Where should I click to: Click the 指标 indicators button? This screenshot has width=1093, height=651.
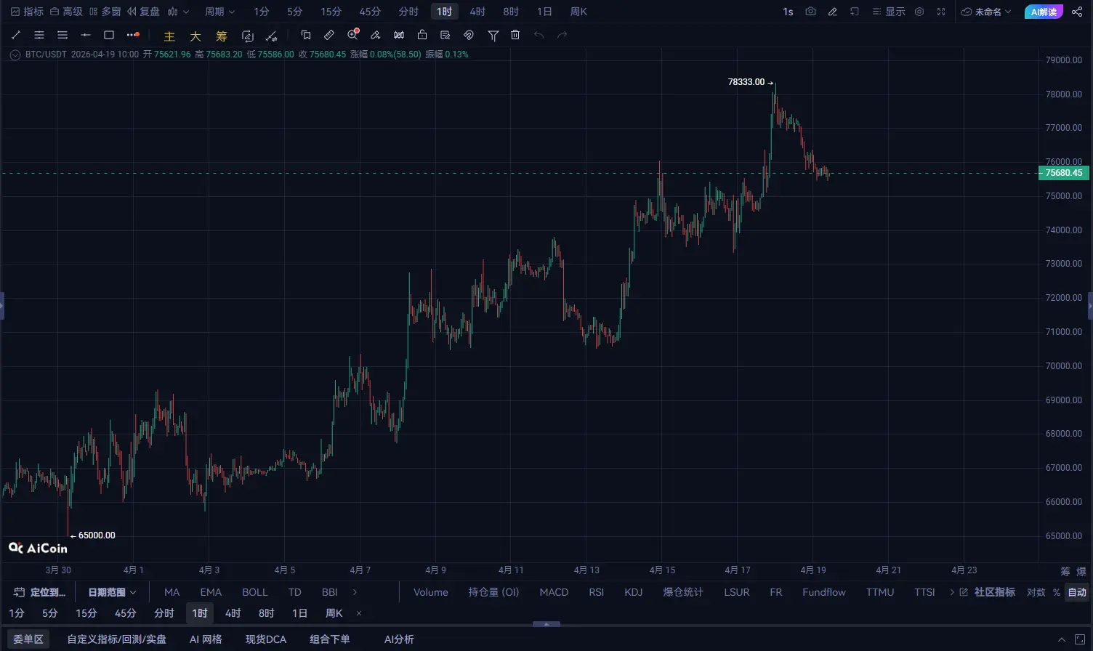click(27, 12)
